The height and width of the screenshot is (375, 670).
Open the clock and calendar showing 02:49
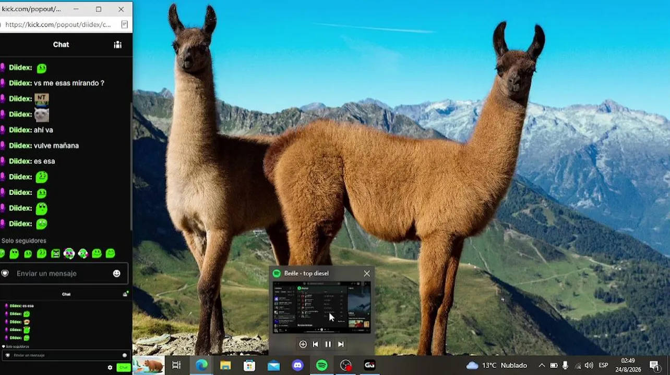pos(628,365)
